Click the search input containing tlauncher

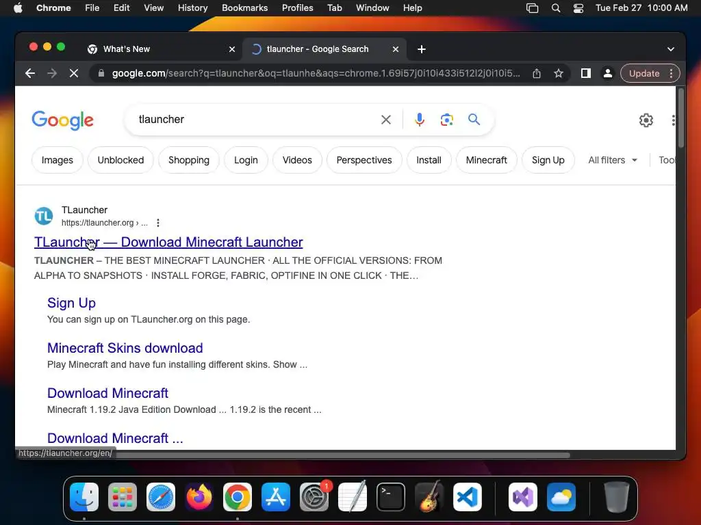pos(255,120)
